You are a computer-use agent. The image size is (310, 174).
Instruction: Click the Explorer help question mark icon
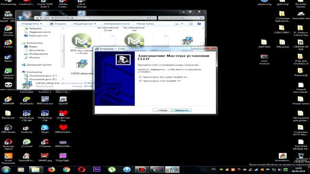click(x=199, y=24)
